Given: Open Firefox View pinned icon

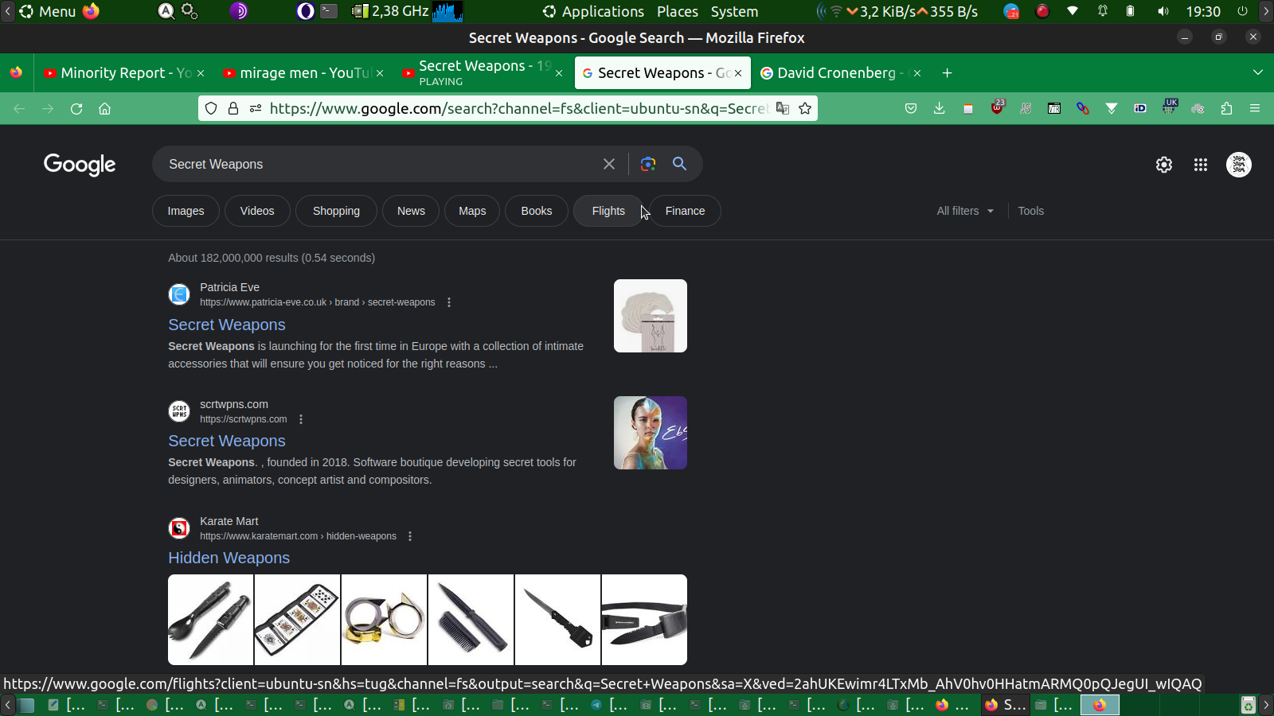Looking at the screenshot, I should (x=16, y=73).
